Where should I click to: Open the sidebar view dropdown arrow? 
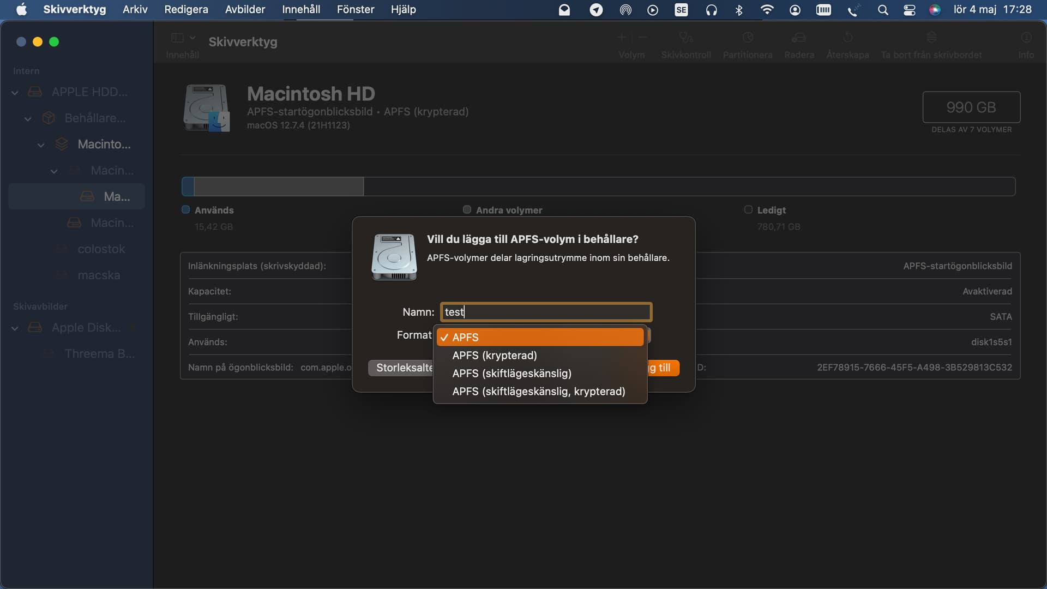[192, 38]
